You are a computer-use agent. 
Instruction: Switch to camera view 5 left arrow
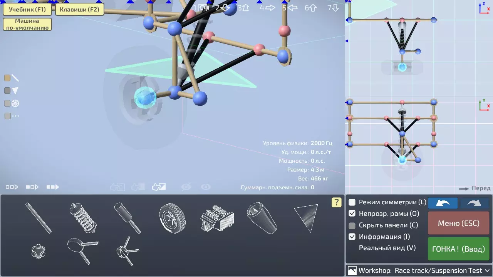pyautogui.click(x=290, y=7)
